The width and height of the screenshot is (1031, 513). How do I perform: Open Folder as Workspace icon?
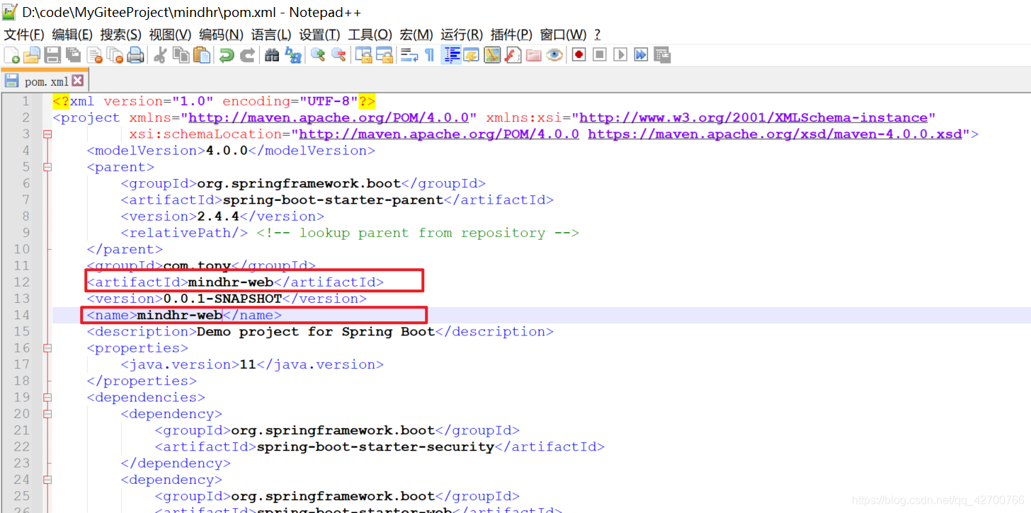point(533,55)
